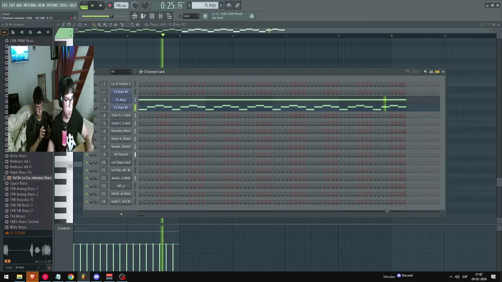This screenshot has width=502, height=282.
Task: Click the stop button
Action: (x=100, y=5)
